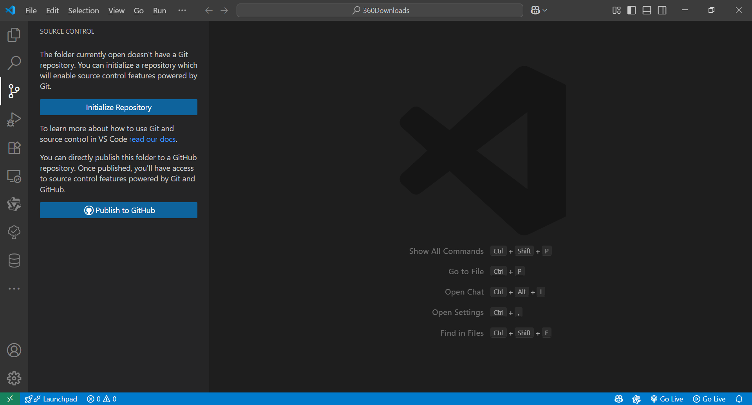Image resolution: width=752 pixels, height=405 pixels.
Task: Open the Copilot dropdown chevron in title bar
Action: (x=545, y=11)
